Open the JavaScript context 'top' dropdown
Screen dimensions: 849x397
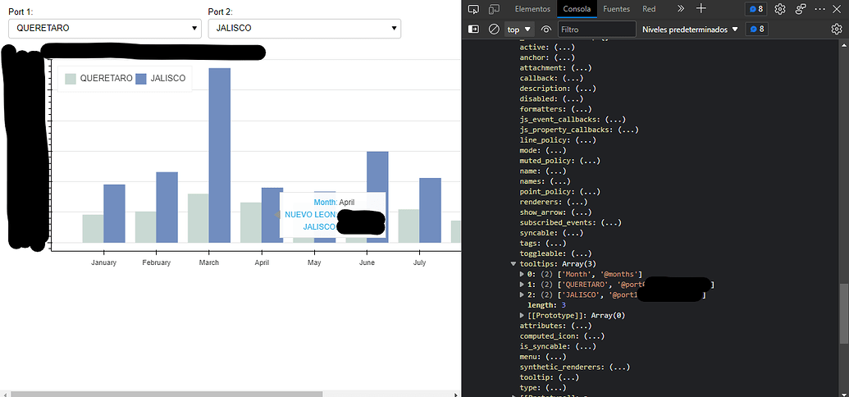tap(519, 30)
